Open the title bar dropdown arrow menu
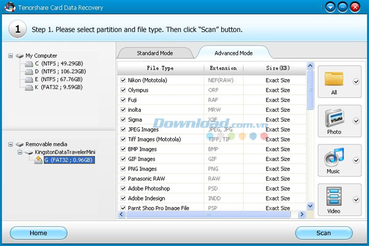The height and width of the screenshot is (246, 369). click(x=330, y=7)
